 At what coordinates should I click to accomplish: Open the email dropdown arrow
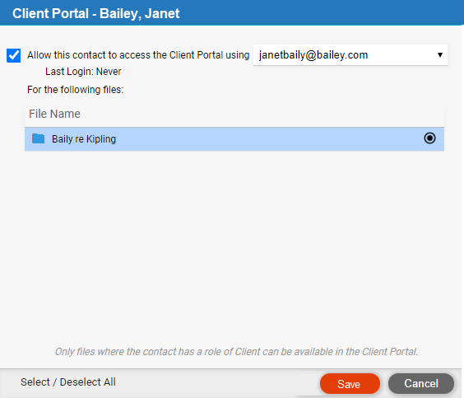(440, 55)
